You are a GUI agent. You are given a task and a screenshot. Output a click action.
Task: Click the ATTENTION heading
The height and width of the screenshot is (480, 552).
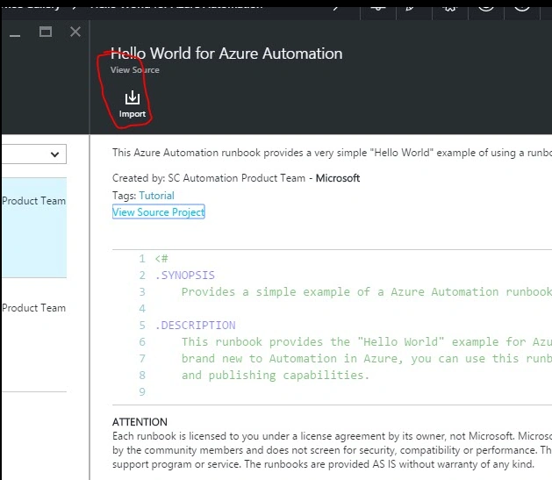[140, 422]
